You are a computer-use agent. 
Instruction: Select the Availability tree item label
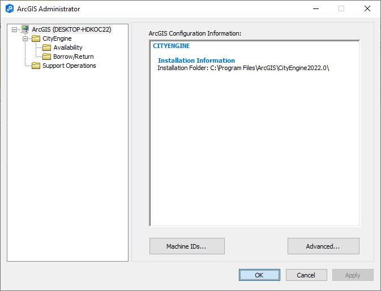point(68,47)
